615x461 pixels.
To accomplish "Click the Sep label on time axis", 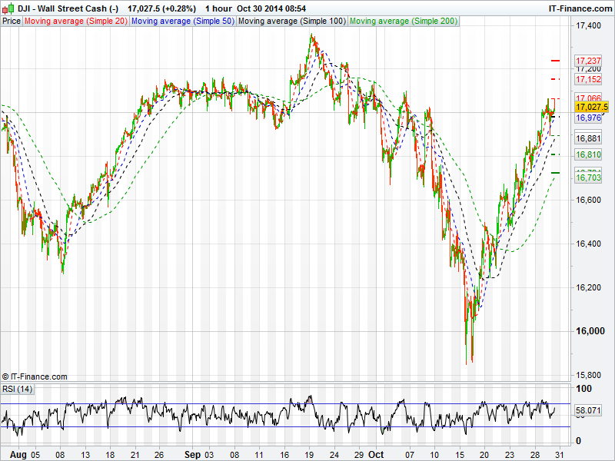I will (x=193, y=454).
